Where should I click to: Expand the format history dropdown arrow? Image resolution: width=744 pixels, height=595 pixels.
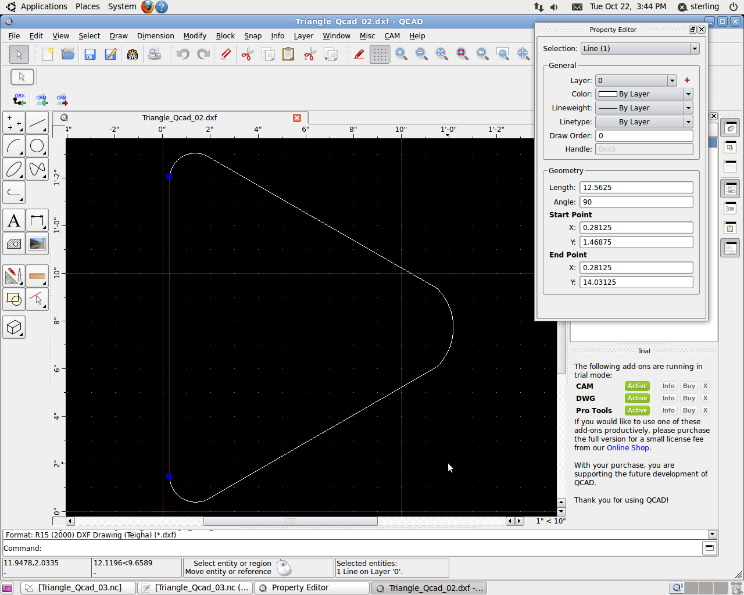pos(712,535)
